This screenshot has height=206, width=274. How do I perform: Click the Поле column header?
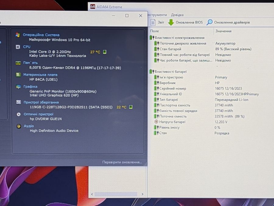pyautogui.click(x=154, y=31)
